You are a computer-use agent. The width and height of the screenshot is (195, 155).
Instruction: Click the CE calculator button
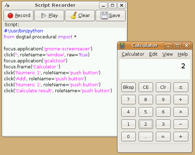[x=146, y=87]
